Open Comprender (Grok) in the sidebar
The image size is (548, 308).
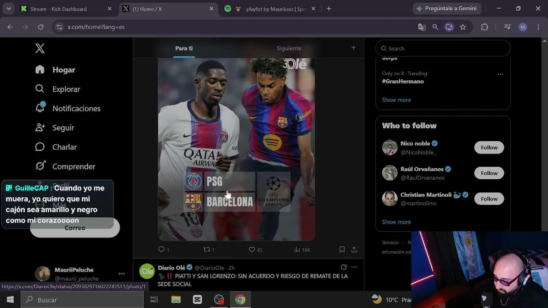(x=65, y=166)
